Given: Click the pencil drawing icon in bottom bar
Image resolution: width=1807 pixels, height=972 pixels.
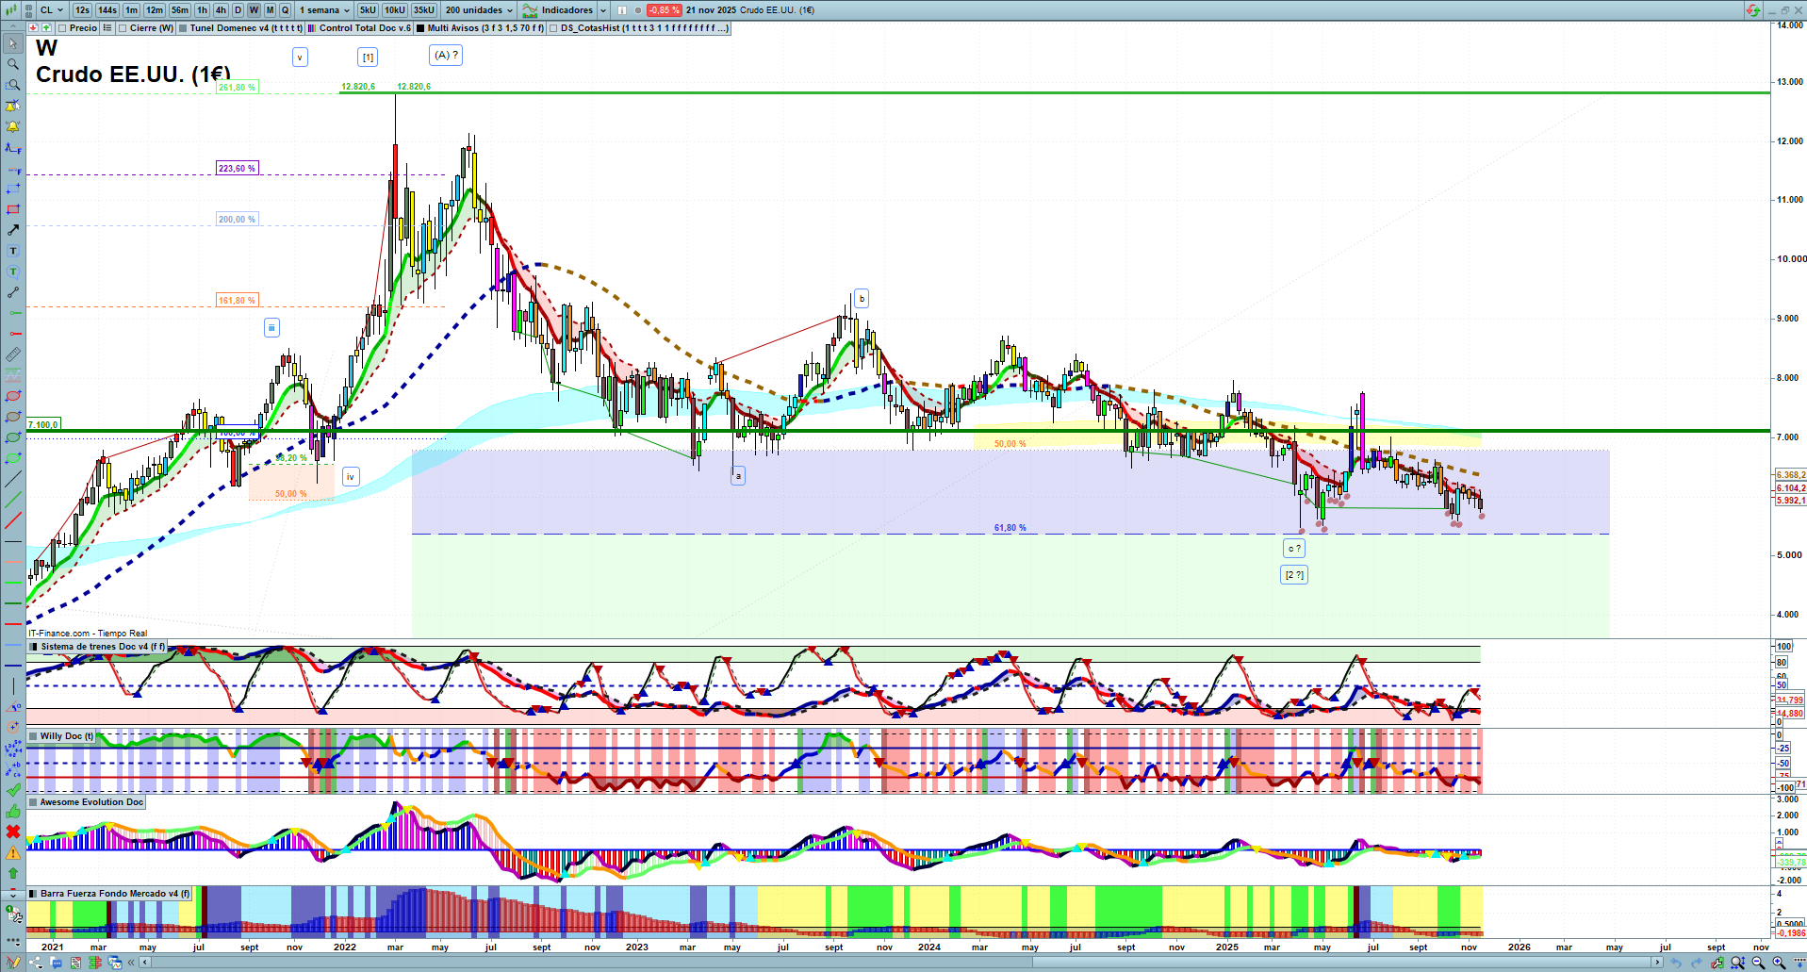Looking at the screenshot, I should [13, 963].
